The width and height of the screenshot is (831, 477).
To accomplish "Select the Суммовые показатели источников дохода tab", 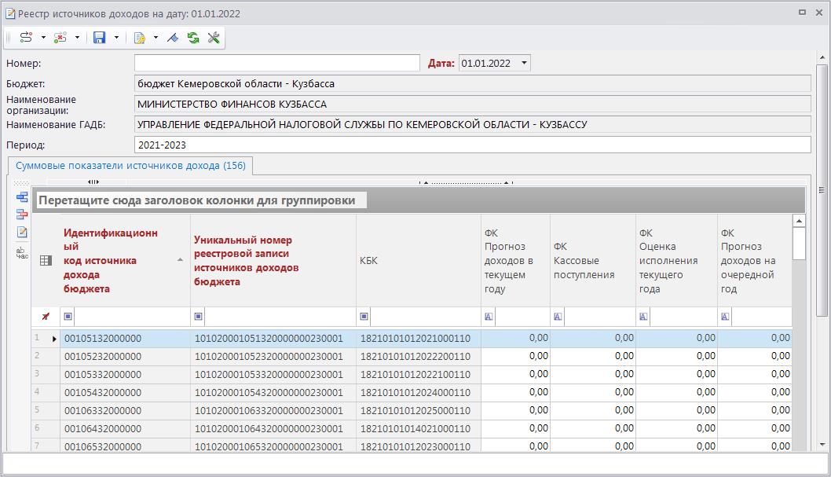I will pyautogui.click(x=130, y=165).
